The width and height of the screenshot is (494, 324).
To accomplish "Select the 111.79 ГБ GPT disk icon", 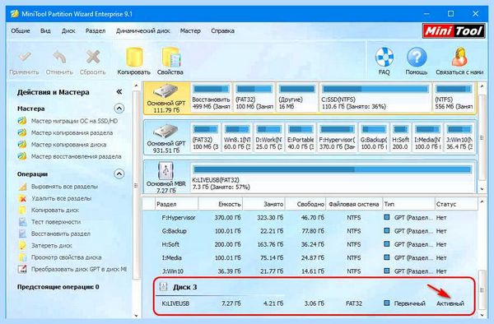I will [166, 91].
